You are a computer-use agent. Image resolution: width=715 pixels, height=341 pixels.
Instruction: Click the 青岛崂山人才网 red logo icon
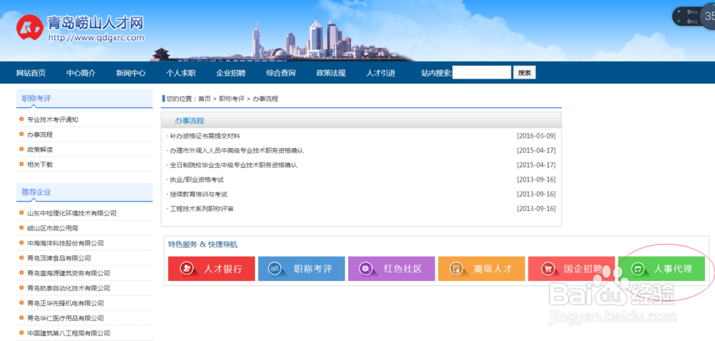(29, 27)
